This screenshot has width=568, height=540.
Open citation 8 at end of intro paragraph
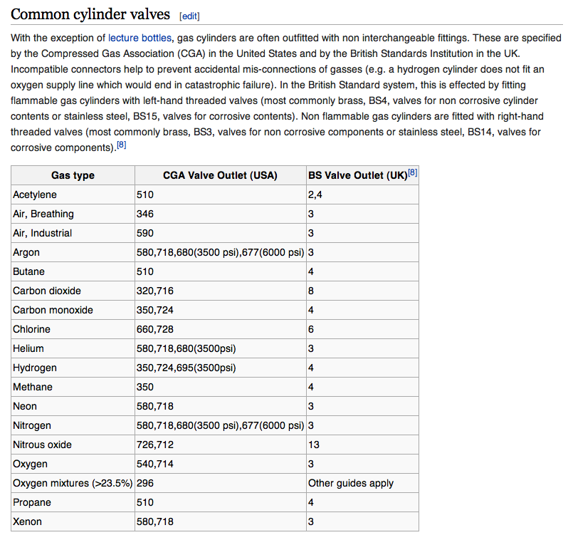point(122,145)
